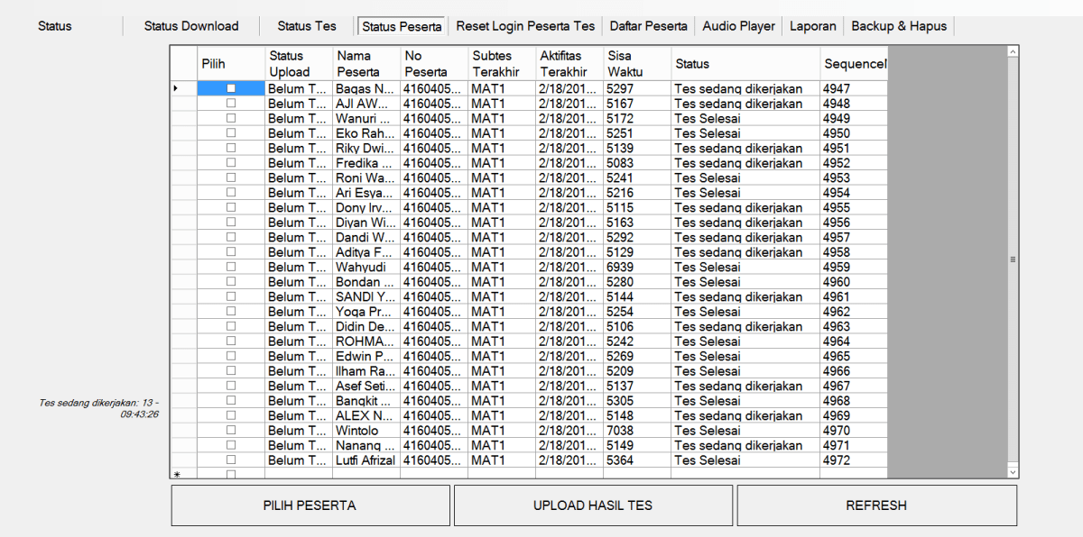Hit the REFRESH button
Screen dimensions: 1083x537
coord(876,505)
